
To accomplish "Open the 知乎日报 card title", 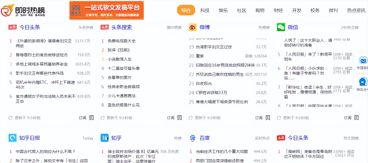I will pos(30,138).
